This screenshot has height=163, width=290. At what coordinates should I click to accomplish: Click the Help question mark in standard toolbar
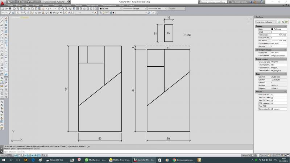click(x=96, y=8)
